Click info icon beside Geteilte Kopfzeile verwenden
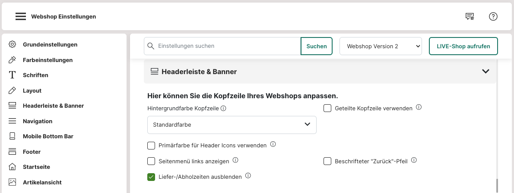 [419, 107]
